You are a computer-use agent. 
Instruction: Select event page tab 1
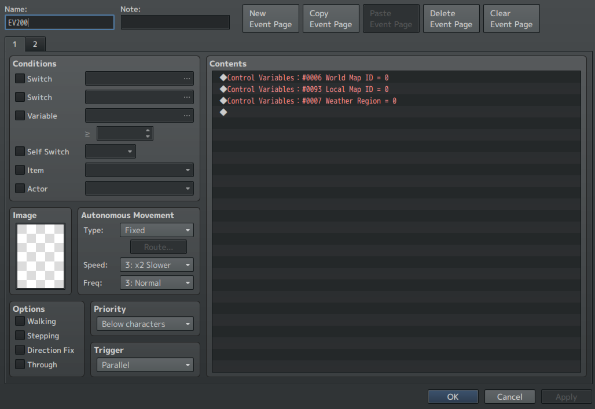pos(14,44)
